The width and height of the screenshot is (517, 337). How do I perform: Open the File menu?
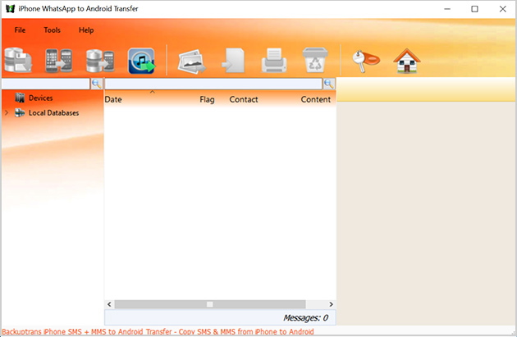(x=20, y=30)
